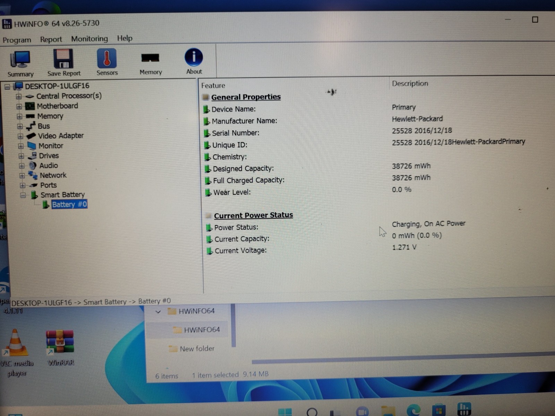Open the Summary toolbar icon
This screenshot has width=555, height=416.
coord(20,64)
